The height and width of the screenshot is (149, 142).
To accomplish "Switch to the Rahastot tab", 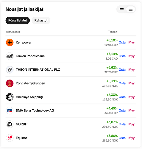I will (41, 20).
